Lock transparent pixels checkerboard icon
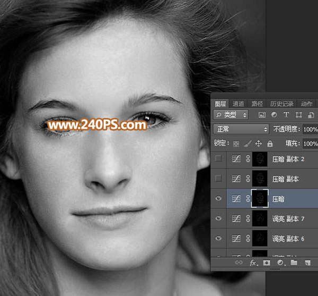 pos(236,143)
